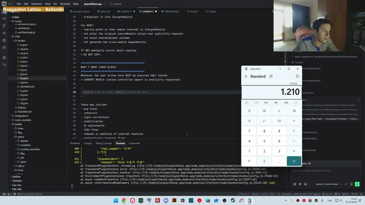Open FileZilla from the taskbar
The height and width of the screenshot is (205, 365).
pos(157,201)
